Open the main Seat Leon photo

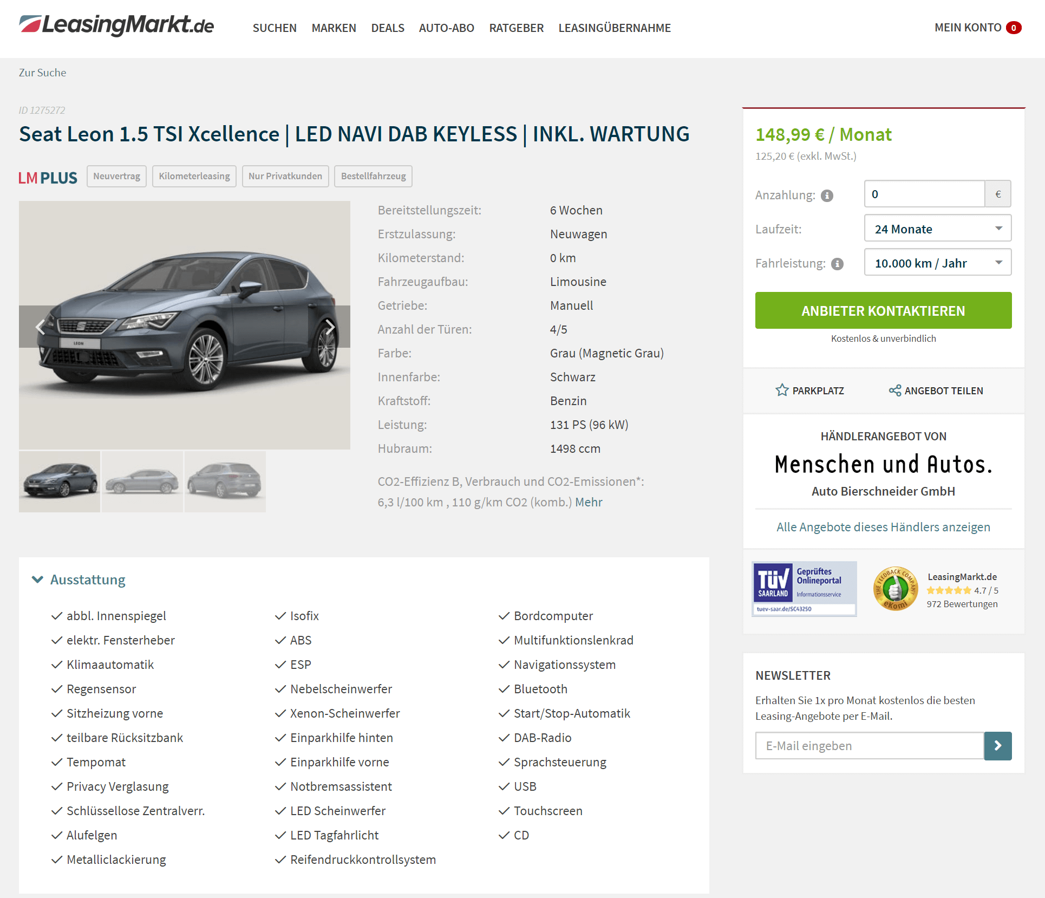[185, 325]
